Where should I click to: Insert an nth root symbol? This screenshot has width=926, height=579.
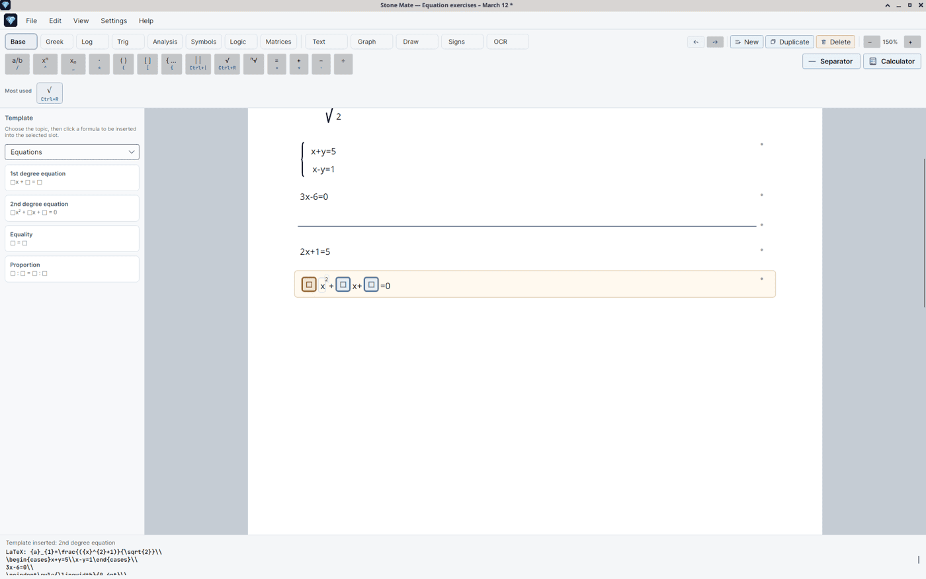pos(253,64)
